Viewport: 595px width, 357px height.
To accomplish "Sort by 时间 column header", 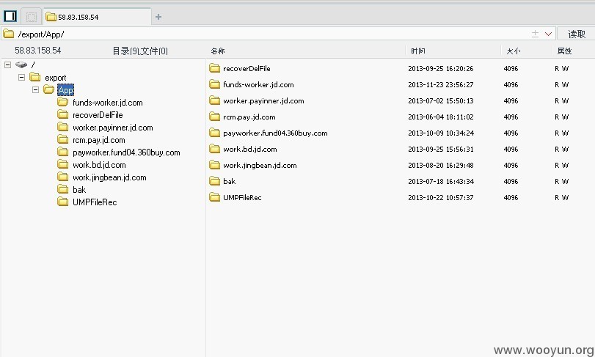I will (x=417, y=51).
